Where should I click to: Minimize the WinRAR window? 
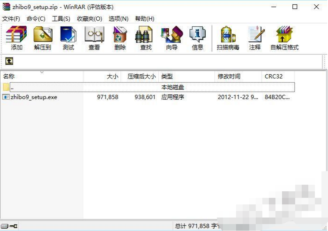pos(274,7)
